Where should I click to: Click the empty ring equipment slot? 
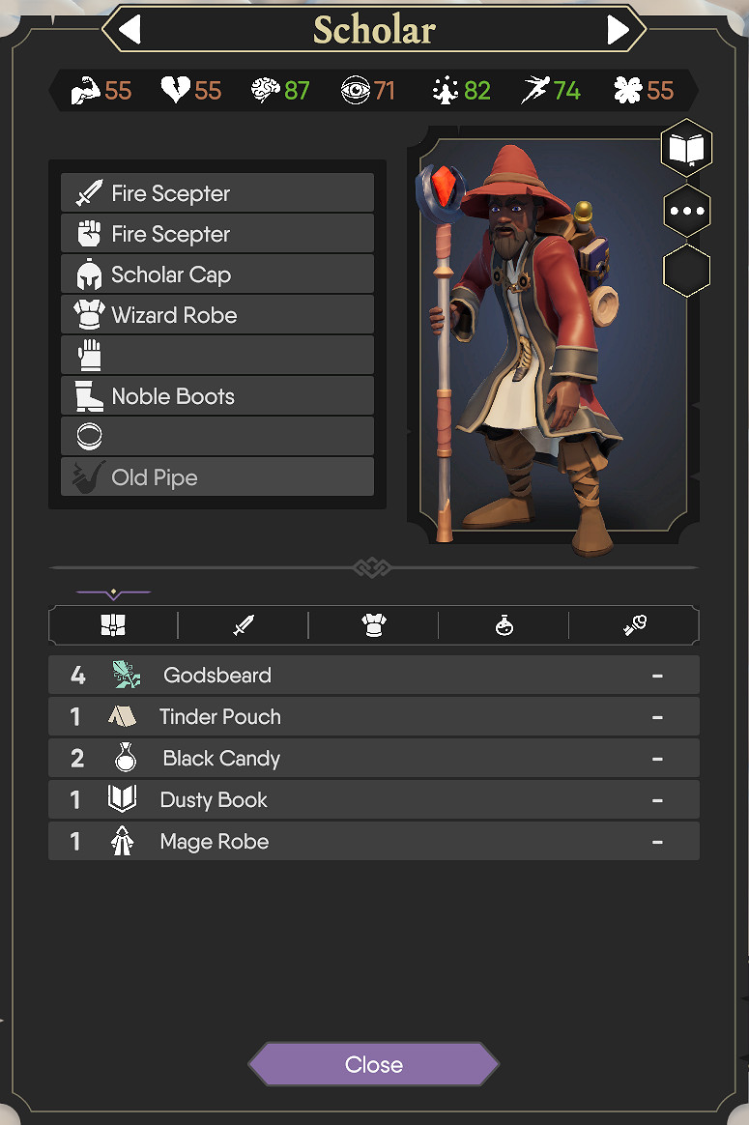pos(217,437)
